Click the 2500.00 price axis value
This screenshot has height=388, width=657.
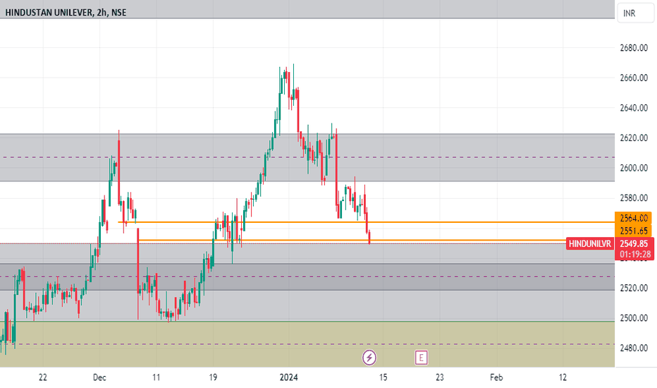pos(634,318)
